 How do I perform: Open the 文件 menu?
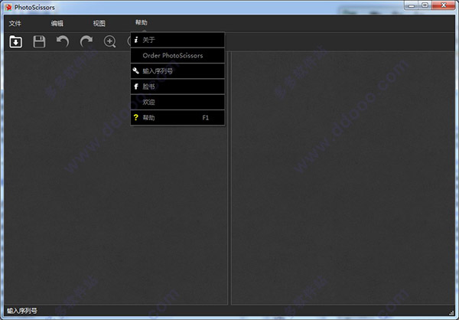pos(15,24)
